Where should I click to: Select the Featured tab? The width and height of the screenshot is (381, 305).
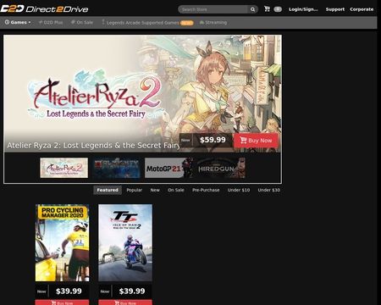[x=108, y=190]
